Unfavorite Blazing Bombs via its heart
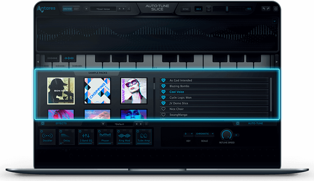 tap(163, 86)
